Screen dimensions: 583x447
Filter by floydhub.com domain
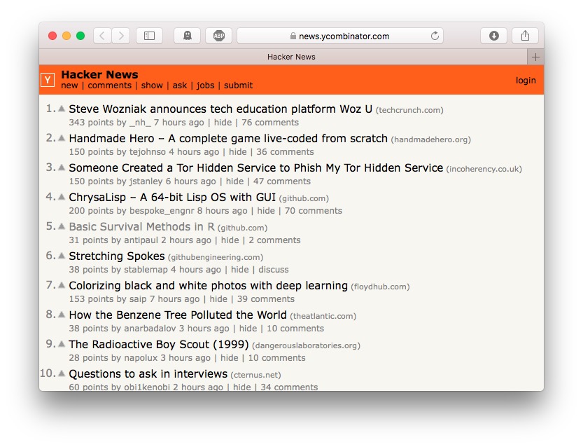pos(380,287)
